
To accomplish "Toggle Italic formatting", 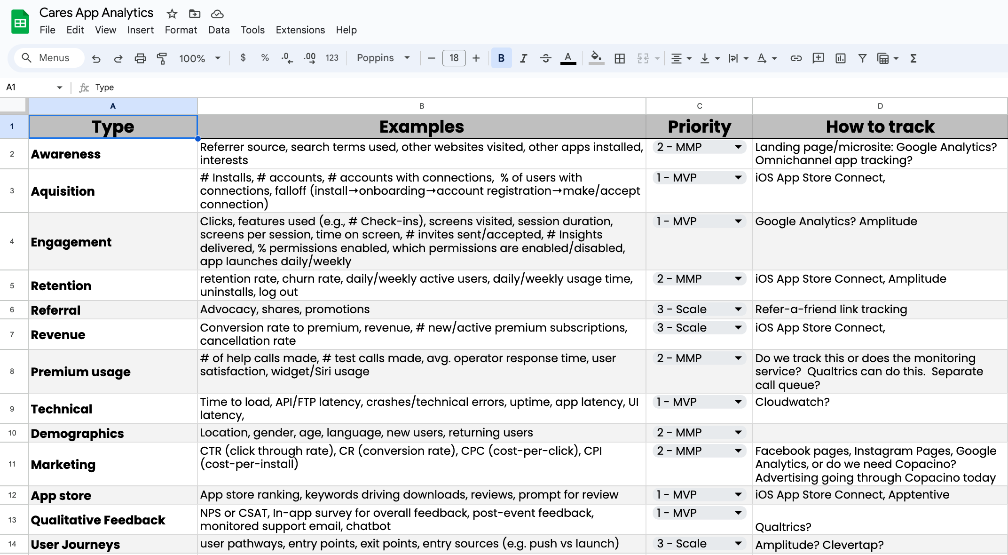I will click(x=523, y=58).
